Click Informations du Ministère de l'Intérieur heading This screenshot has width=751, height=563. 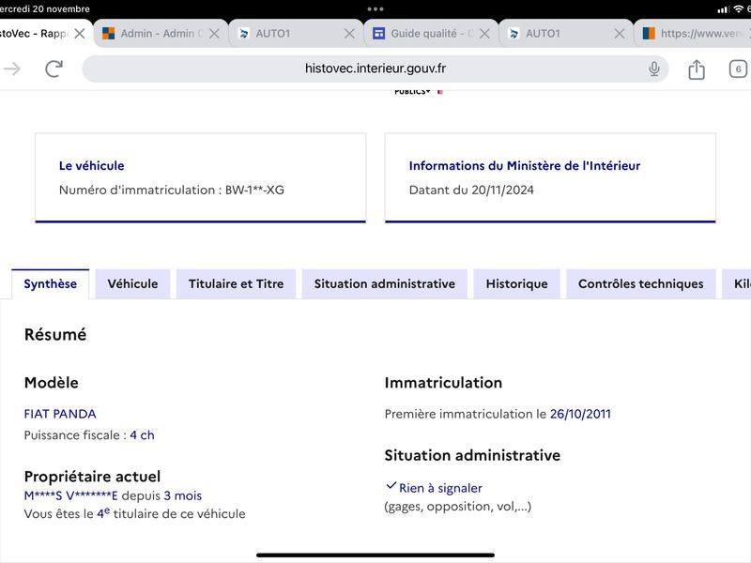(525, 166)
